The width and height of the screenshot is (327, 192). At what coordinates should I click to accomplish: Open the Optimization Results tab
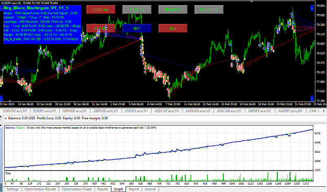pos(40,189)
